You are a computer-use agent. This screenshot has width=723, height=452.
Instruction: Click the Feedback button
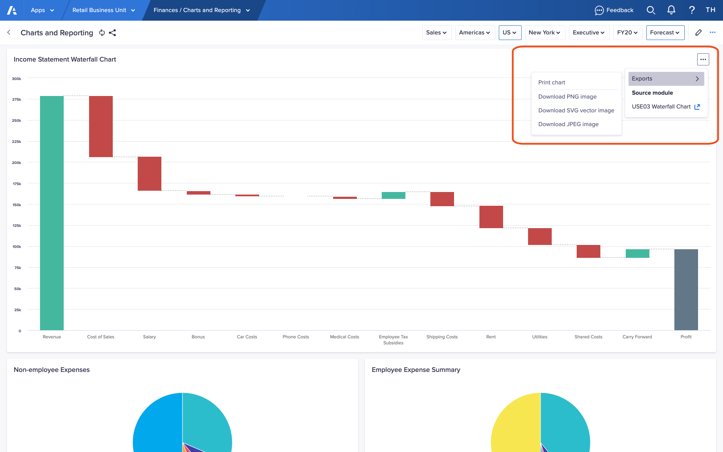pos(614,10)
